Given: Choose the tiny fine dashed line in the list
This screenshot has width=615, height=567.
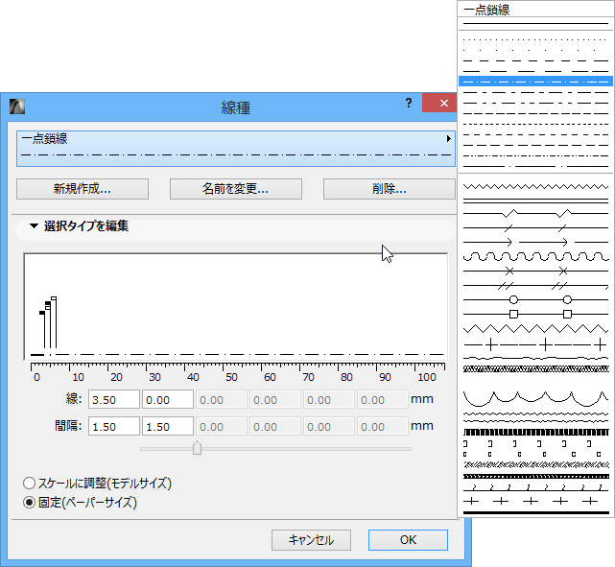Looking at the screenshot, I should coord(535,124).
